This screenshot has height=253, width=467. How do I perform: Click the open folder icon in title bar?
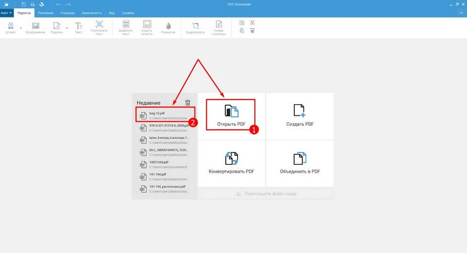6,4
